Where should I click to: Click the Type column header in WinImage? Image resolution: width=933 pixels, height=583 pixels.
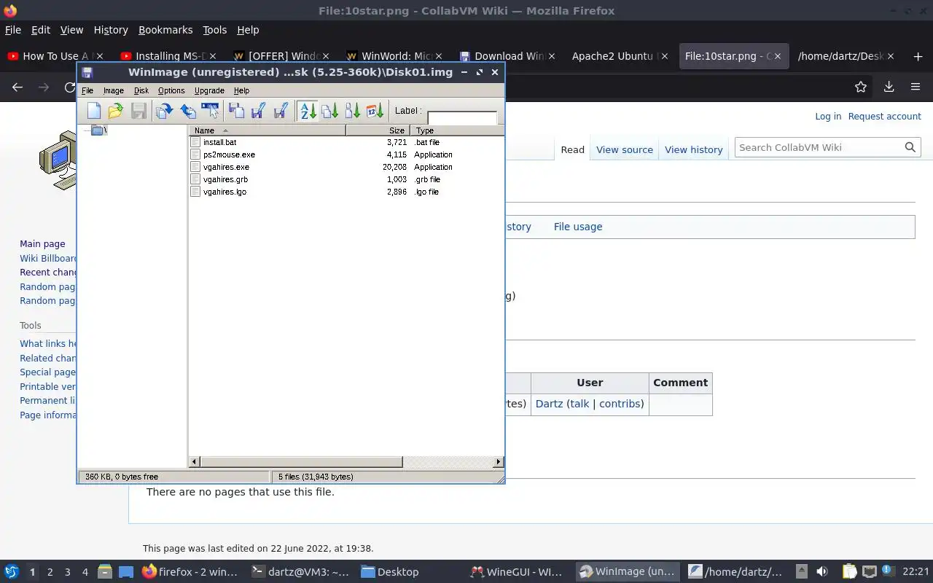(x=456, y=130)
